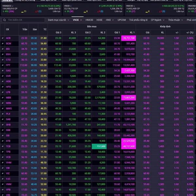Switch to the HNX30 tab
Image resolution: width=196 pixels, height=196 pixels.
click(89, 20)
